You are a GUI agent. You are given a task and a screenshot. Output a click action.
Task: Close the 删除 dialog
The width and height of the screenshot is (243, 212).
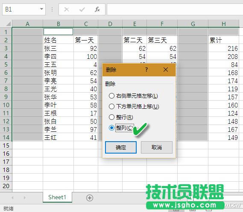pos(166,70)
